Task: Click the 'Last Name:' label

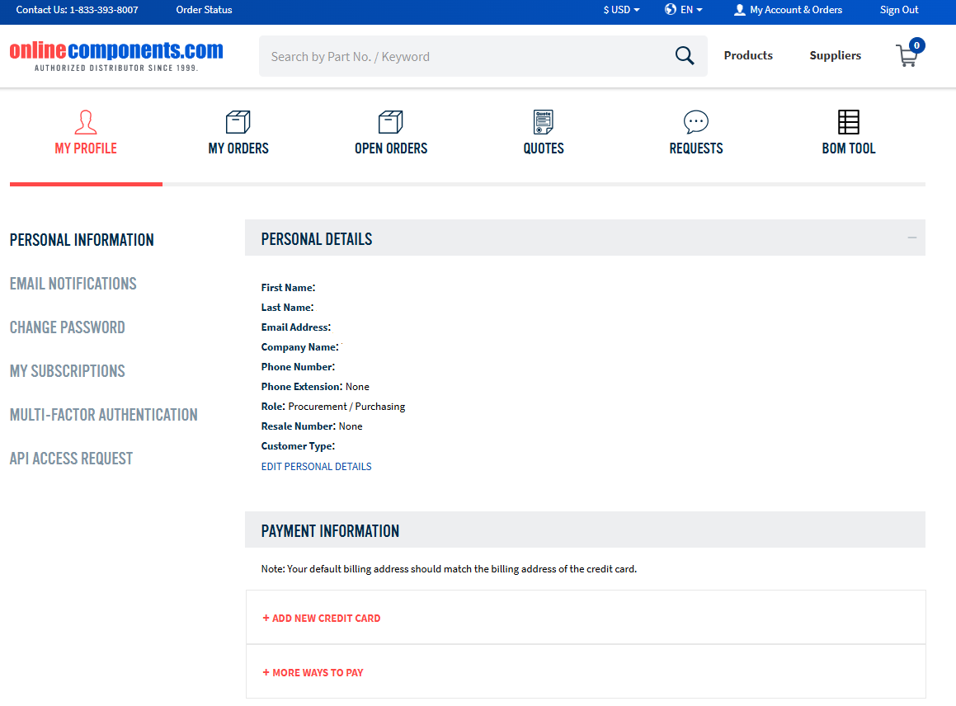Action: 287,308
